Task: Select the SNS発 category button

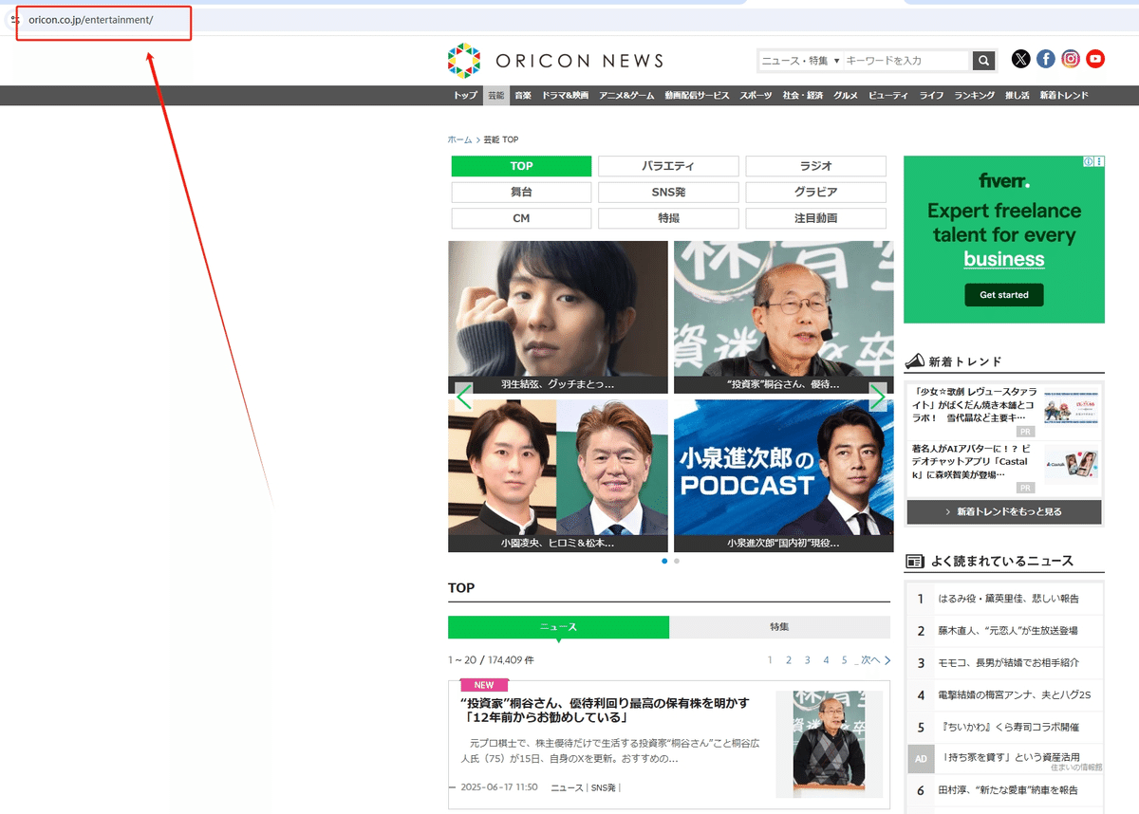Action: 668,192
